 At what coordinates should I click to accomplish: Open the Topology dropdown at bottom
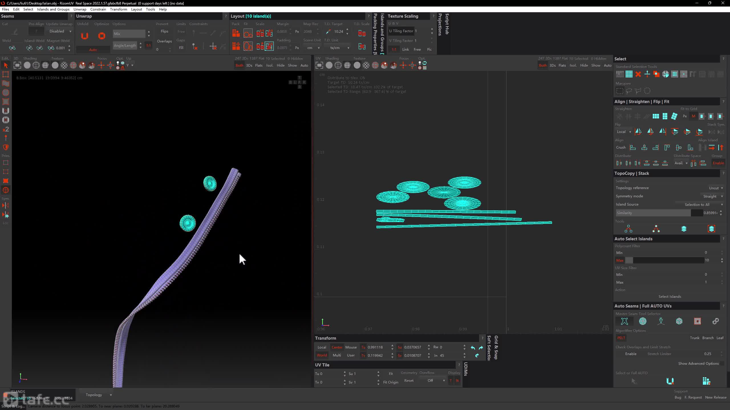(x=99, y=395)
